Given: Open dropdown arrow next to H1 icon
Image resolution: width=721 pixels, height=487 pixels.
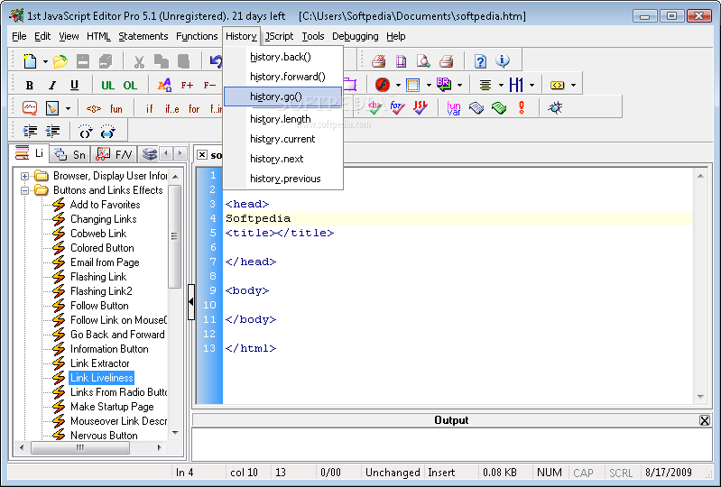Looking at the screenshot, I should 532,85.
